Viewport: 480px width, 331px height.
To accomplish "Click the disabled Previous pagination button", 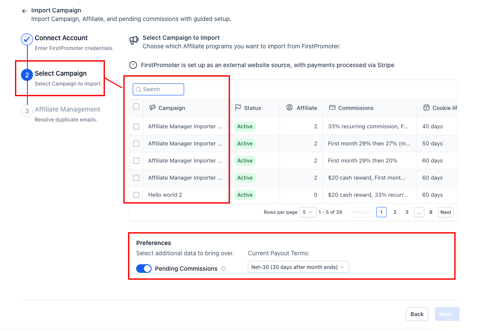I will [361, 212].
